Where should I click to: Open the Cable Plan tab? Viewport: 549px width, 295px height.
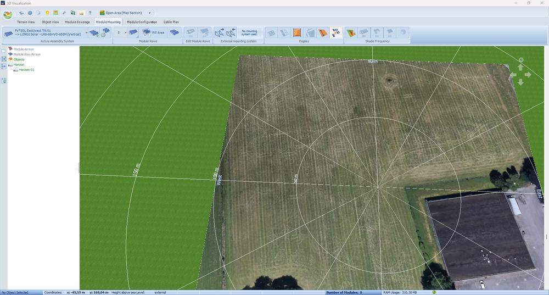coord(171,22)
